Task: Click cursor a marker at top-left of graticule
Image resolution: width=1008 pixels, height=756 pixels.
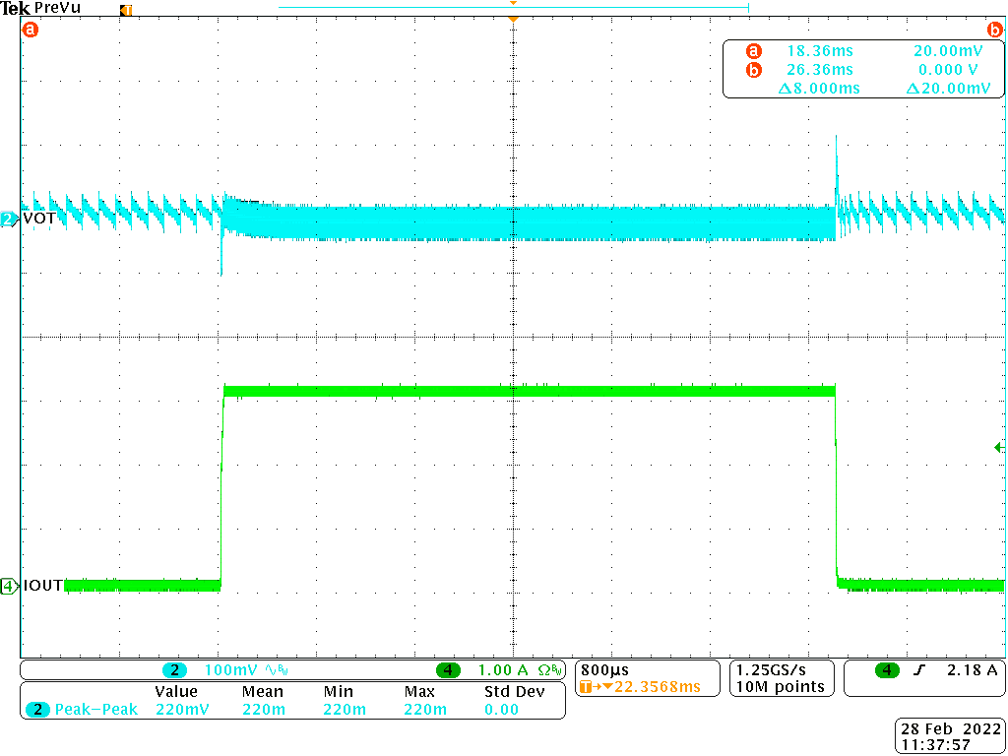Action: (x=30, y=30)
